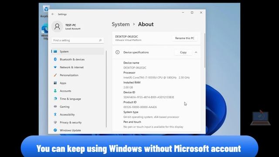Open Apps settings
The height and width of the screenshot is (157, 279).
[x=78, y=83]
